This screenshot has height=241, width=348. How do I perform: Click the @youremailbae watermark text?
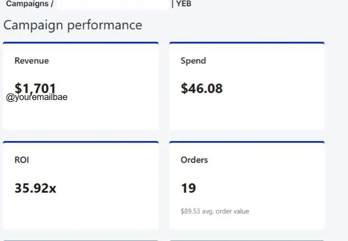pyautogui.click(x=37, y=97)
